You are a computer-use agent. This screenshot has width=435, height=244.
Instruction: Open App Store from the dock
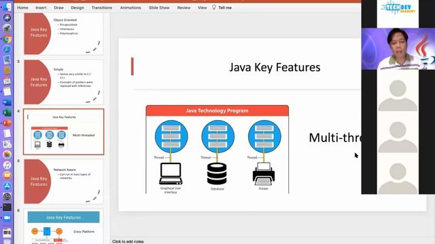[7, 186]
